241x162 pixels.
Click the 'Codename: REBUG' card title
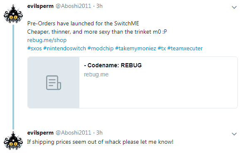click(x=113, y=65)
